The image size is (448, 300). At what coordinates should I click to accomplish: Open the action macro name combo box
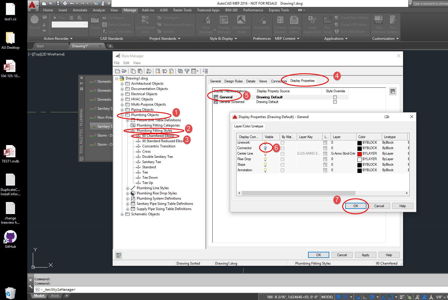click(x=70, y=25)
